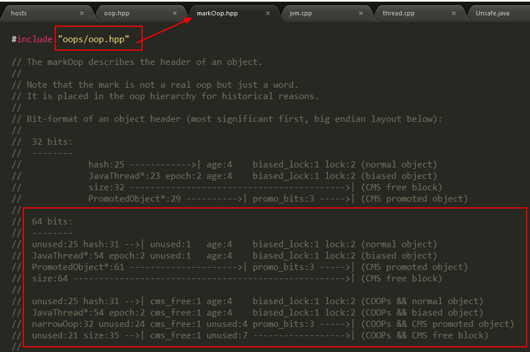Close the jvm.cpp tab
Viewport: 530px width, 352px height.
click(361, 13)
